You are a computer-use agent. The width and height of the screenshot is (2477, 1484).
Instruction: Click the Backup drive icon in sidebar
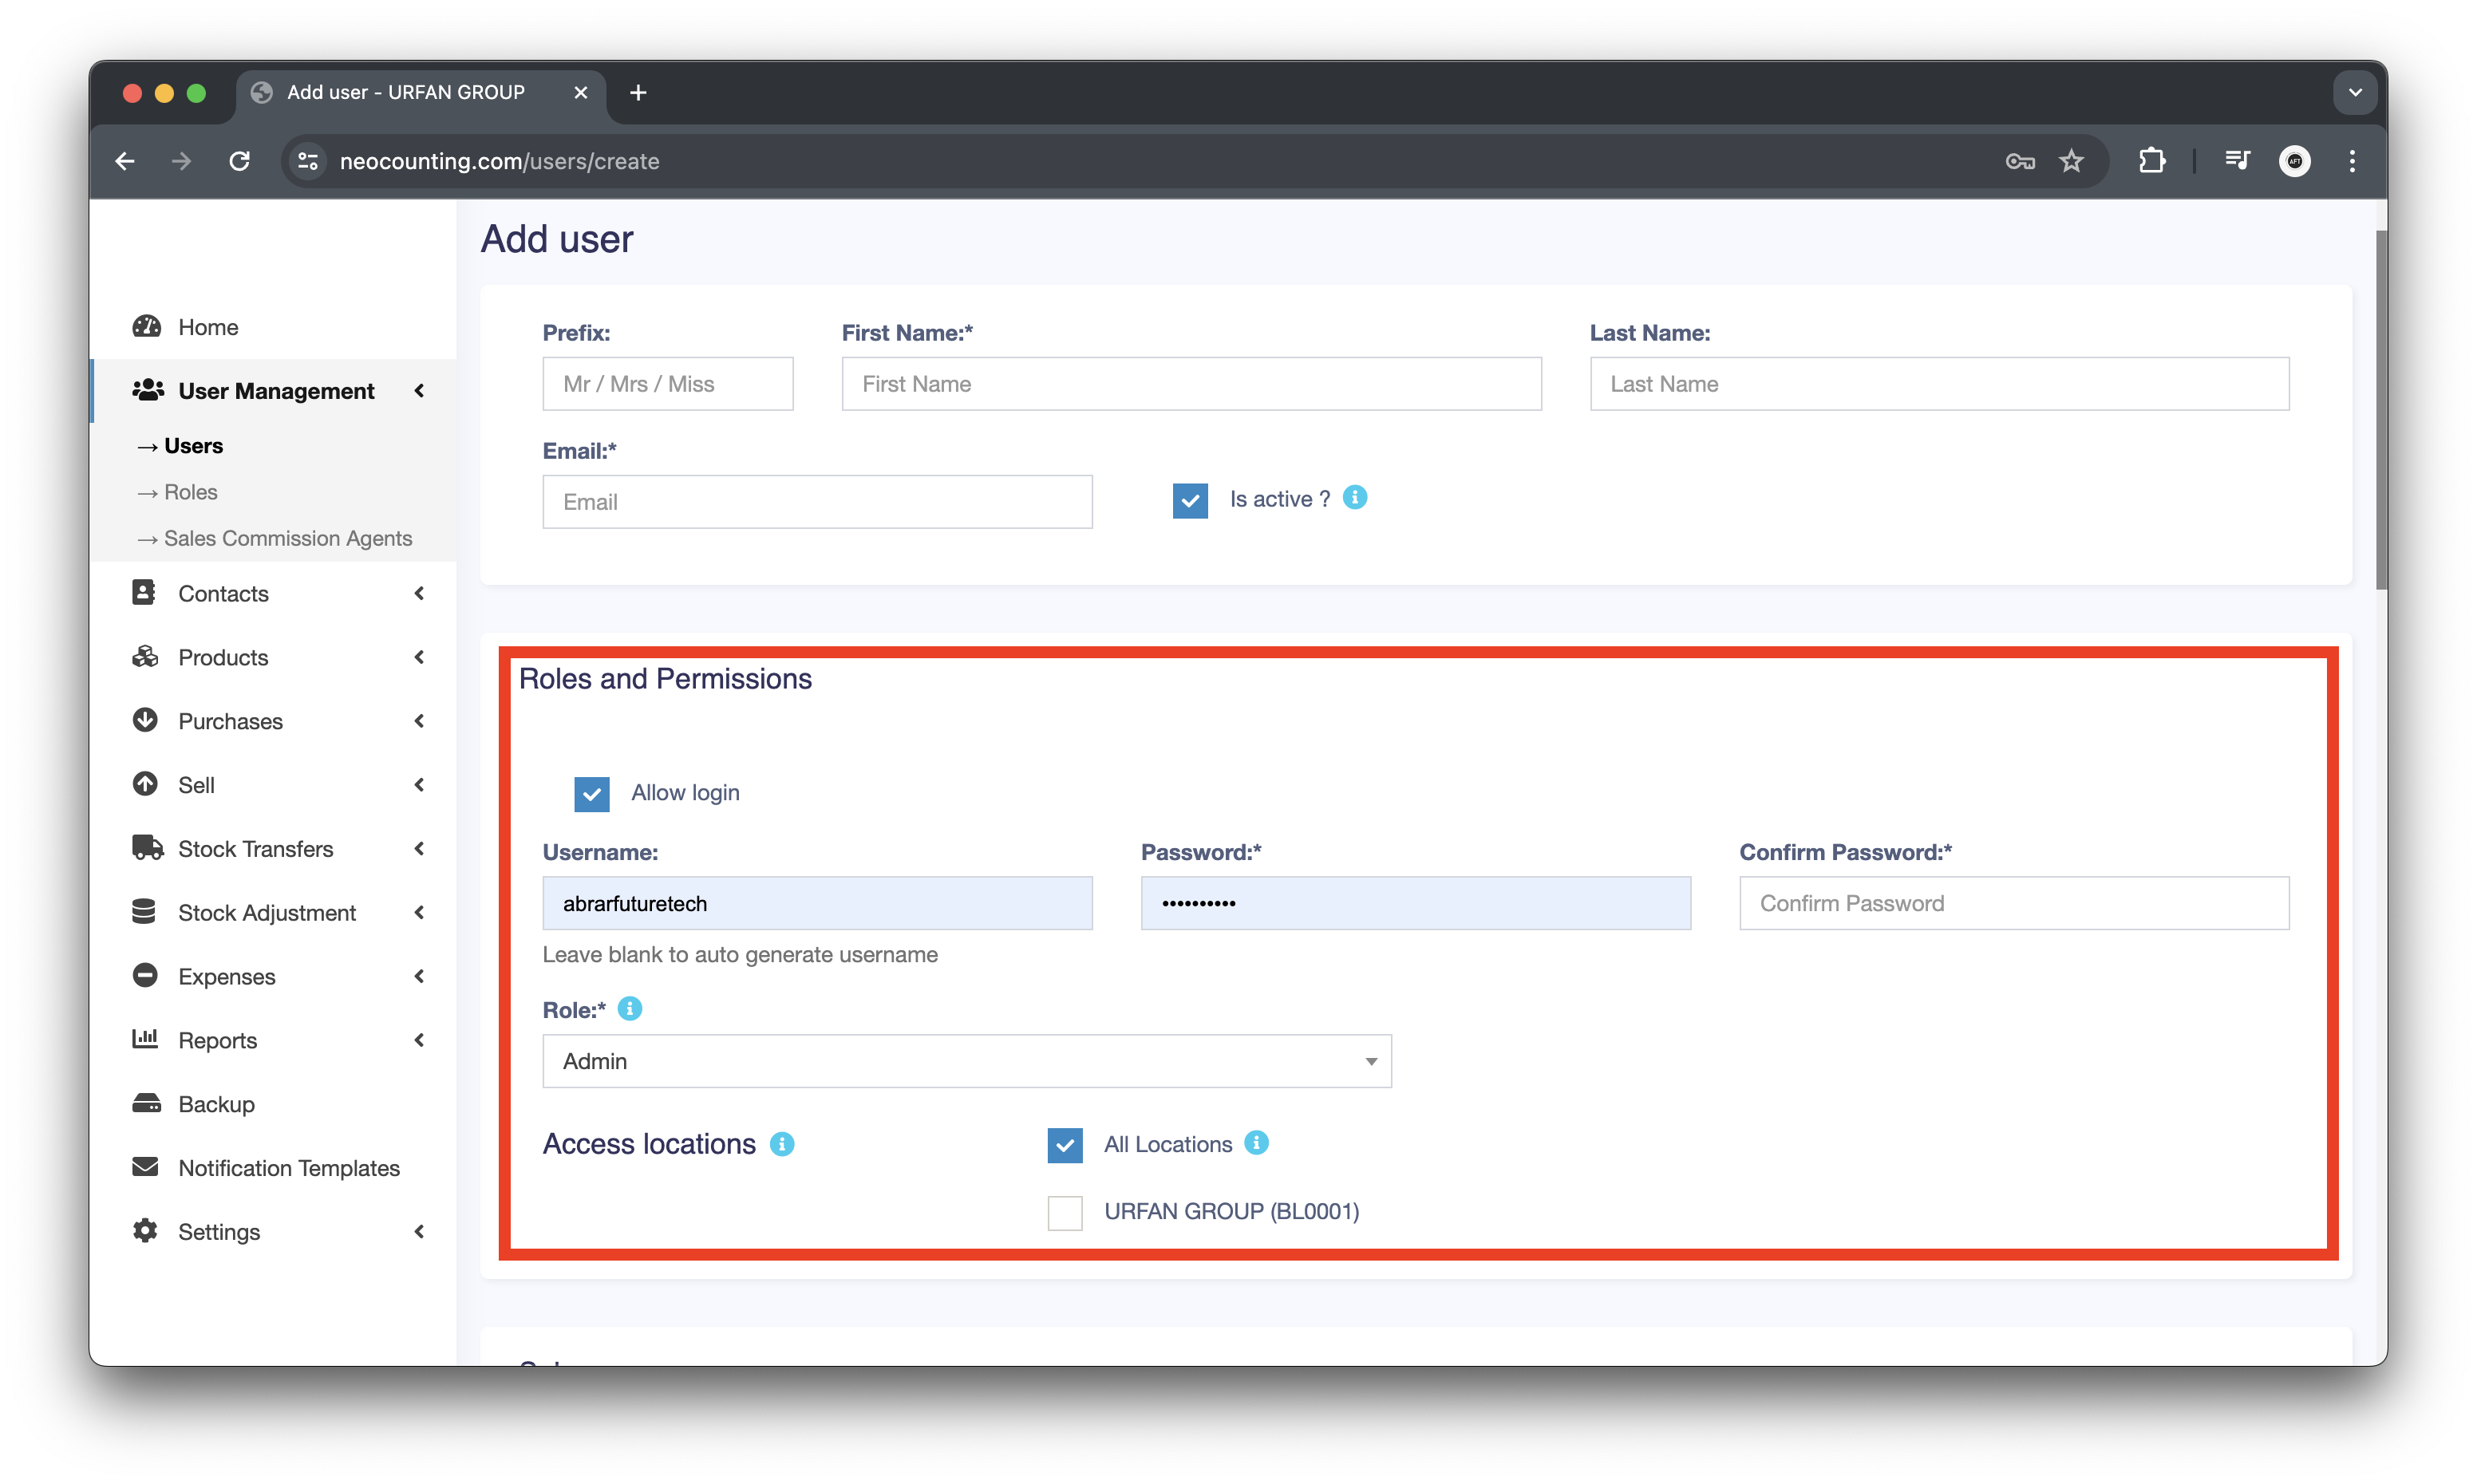coord(146,1104)
